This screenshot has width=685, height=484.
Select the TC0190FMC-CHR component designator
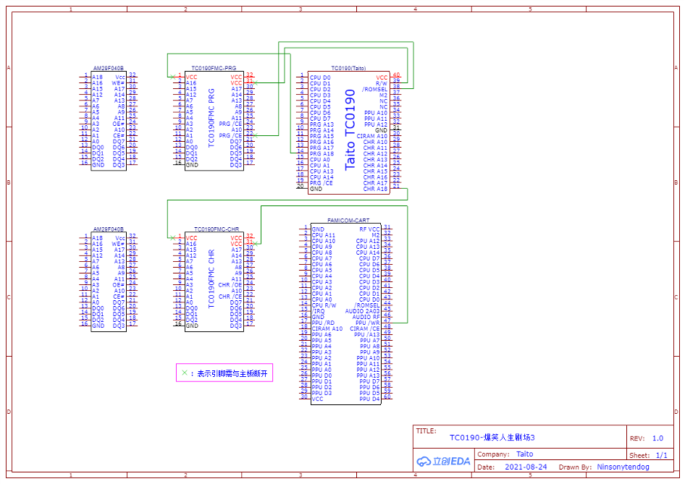(x=217, y=229)
